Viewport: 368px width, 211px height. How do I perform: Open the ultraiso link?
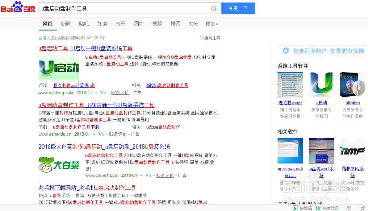(x=353, y=103)
